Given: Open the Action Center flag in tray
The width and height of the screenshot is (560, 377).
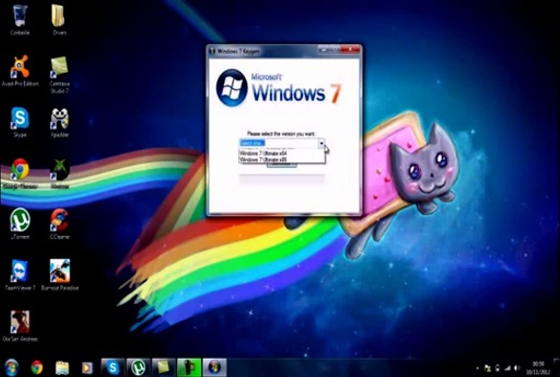Looking at the screenshot, I should point(487,368).
